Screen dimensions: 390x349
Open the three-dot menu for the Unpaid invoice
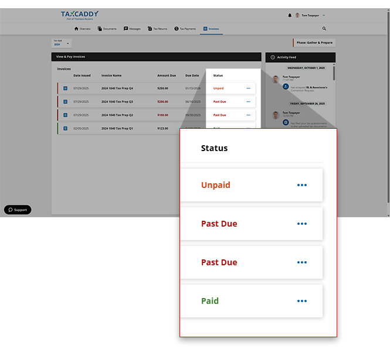[x=248, y=88]
